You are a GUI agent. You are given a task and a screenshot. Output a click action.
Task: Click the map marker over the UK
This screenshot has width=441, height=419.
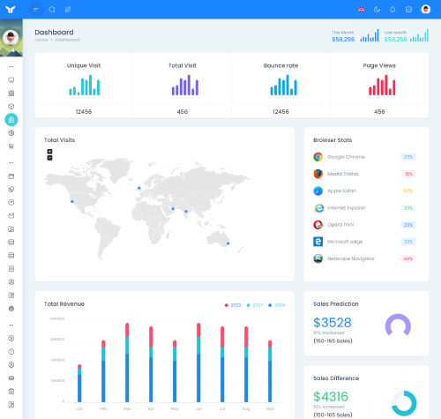coord(139,188)
